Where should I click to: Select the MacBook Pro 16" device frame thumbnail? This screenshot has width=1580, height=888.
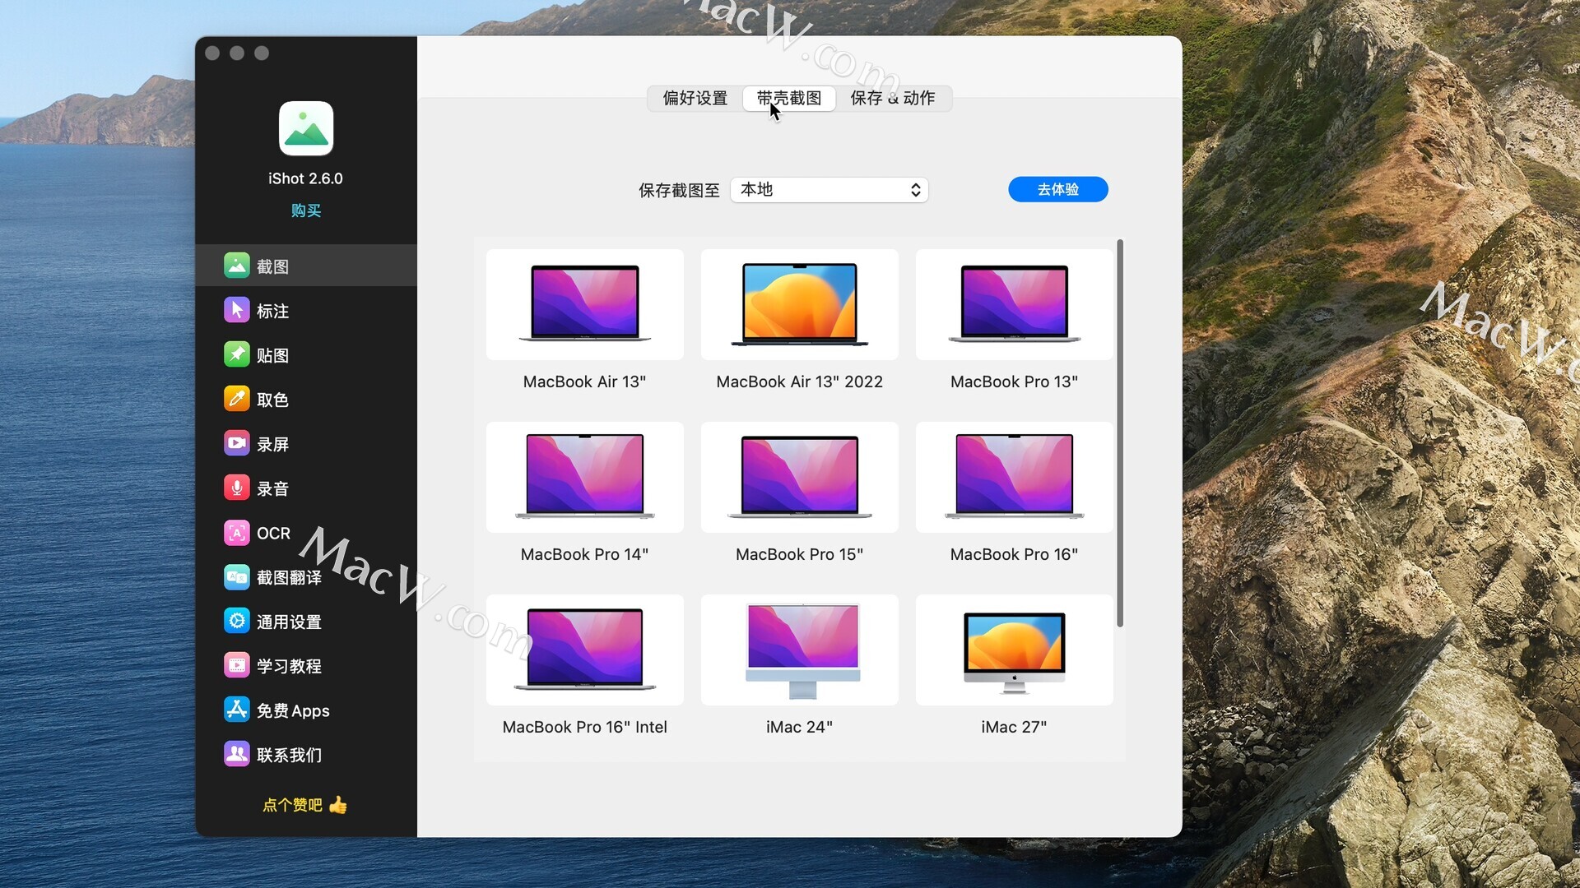click(x=1015, y=477)
